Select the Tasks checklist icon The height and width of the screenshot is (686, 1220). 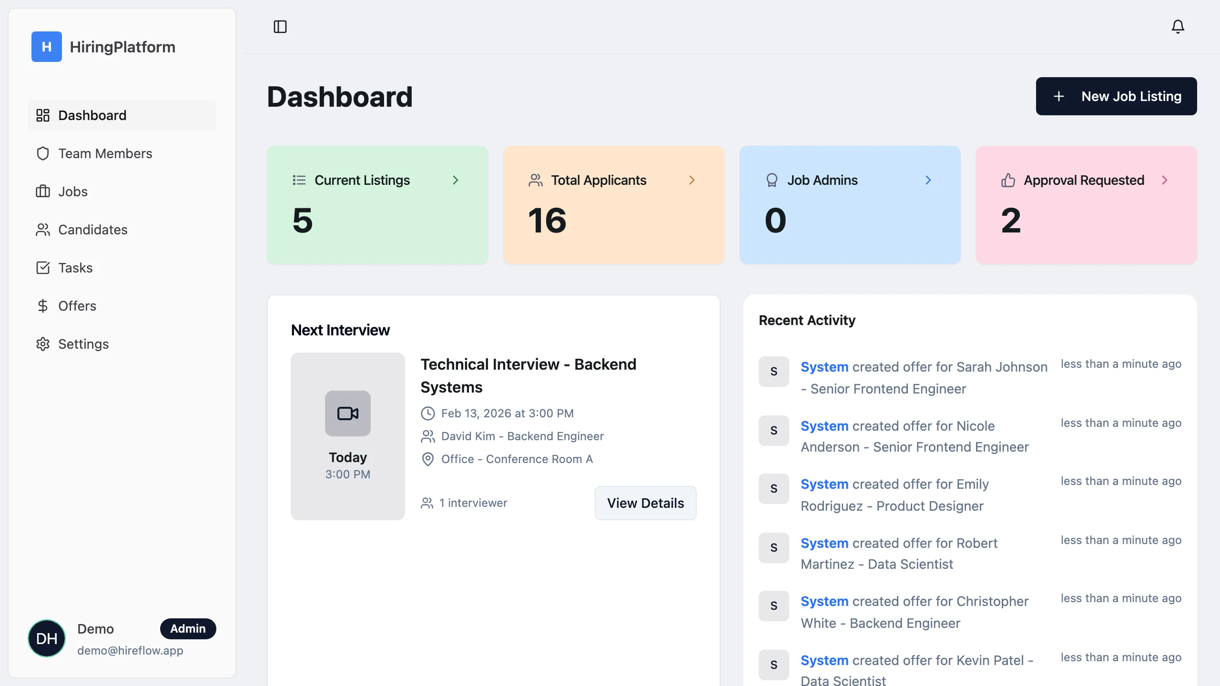(43, 268)
